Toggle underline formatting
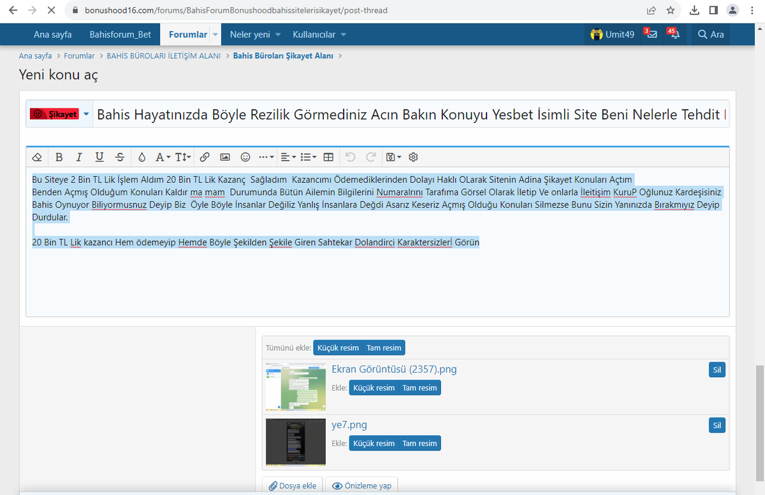This screenshot has height=495, width=765. [x=99, y=157]
